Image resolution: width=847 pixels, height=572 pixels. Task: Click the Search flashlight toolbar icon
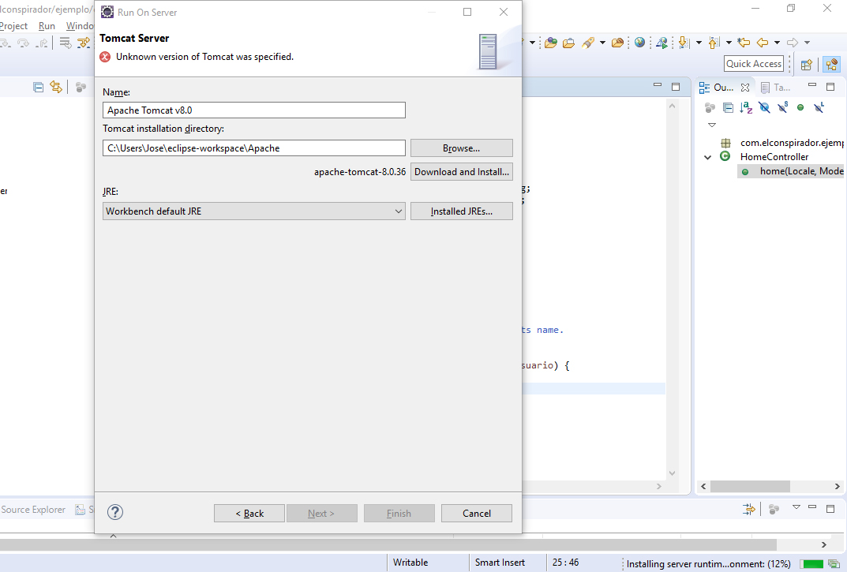point(588,43)
